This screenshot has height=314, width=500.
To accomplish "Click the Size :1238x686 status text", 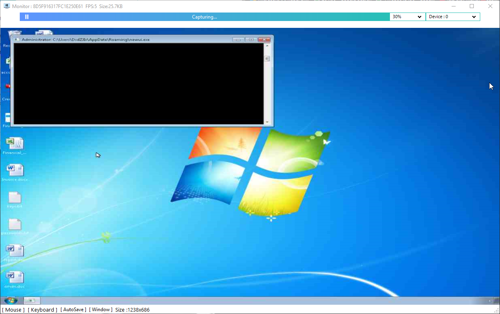I will pyautogui.click(x=132, y=310).
